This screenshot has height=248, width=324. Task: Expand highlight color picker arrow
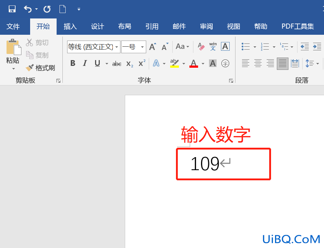click(x=184, y=64)
